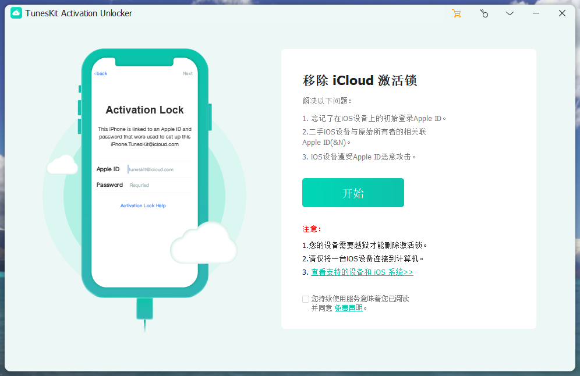Click the green 开始 start button
Screen dimensions: 580x376
353,193
